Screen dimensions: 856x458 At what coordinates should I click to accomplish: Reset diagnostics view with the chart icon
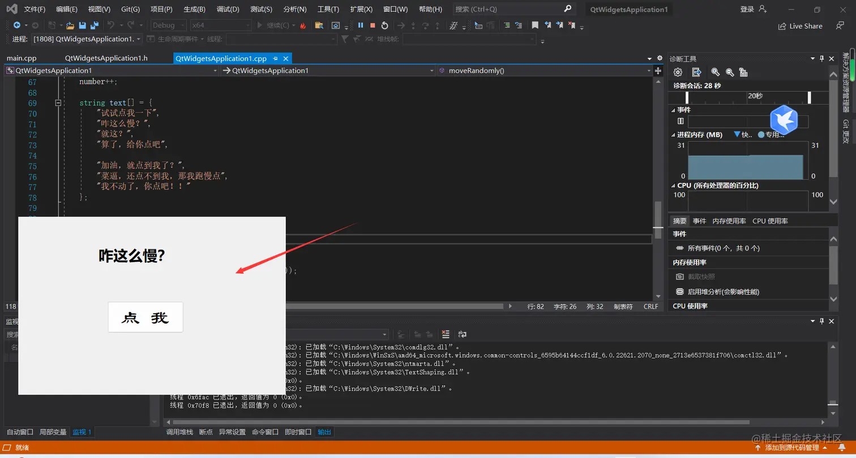743,72
